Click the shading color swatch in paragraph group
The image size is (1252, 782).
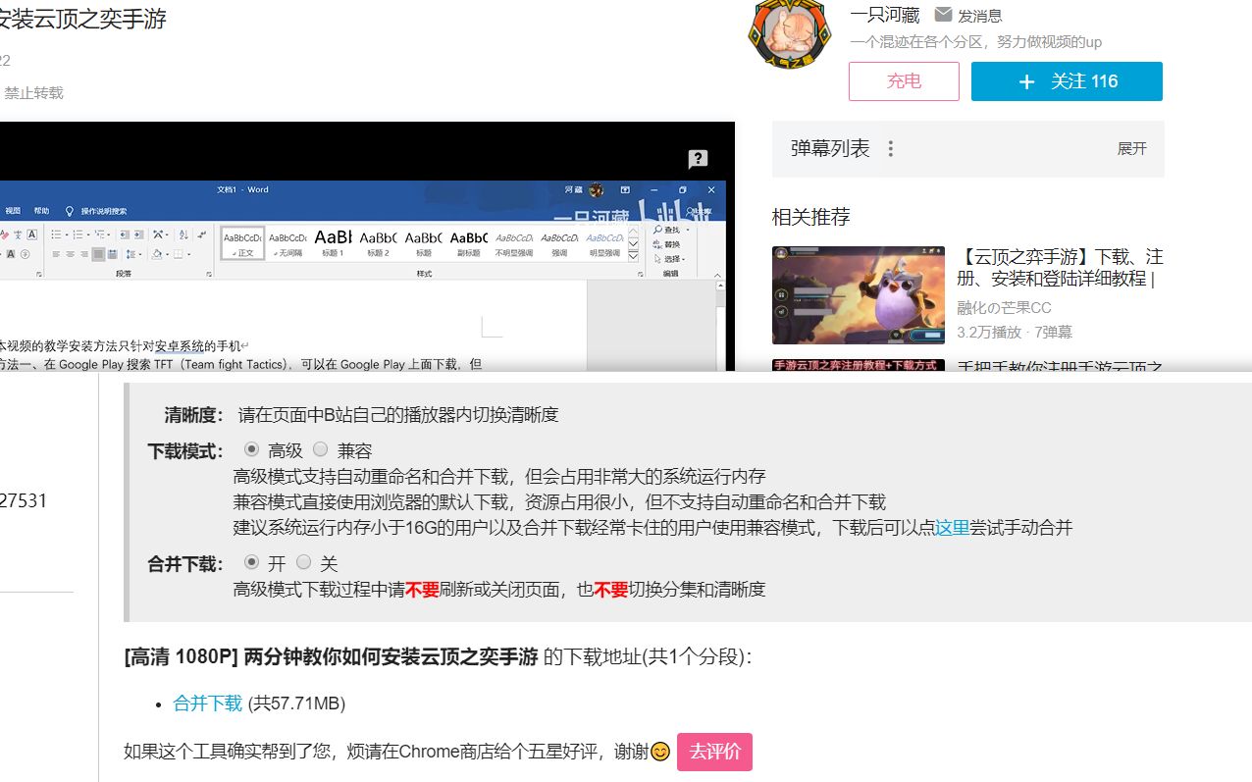(158, 254)
